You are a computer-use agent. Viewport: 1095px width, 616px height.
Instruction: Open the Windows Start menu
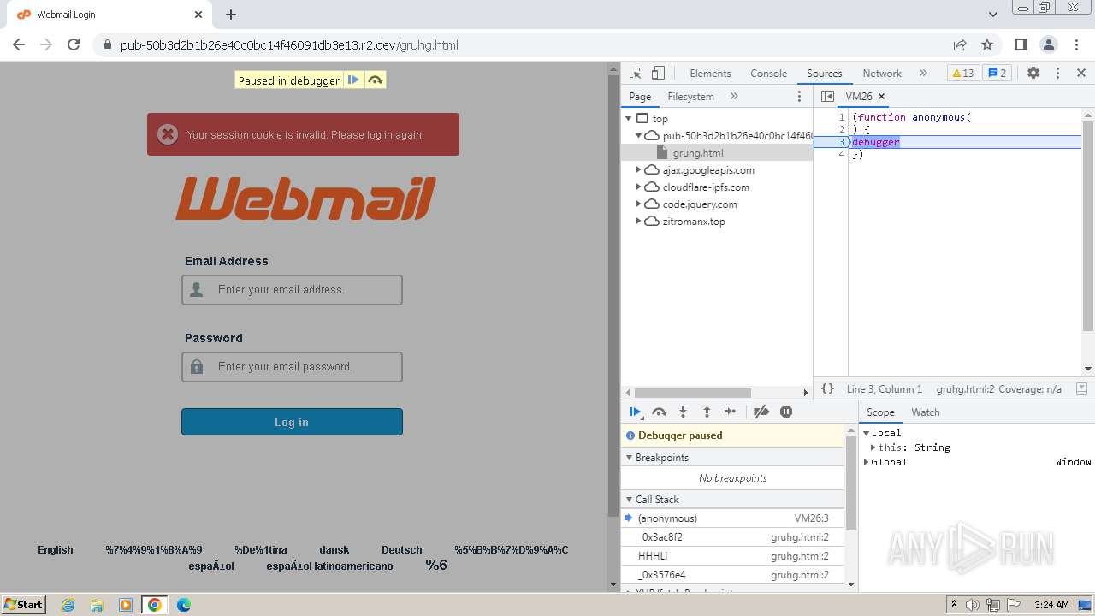(x=24, y=604)
